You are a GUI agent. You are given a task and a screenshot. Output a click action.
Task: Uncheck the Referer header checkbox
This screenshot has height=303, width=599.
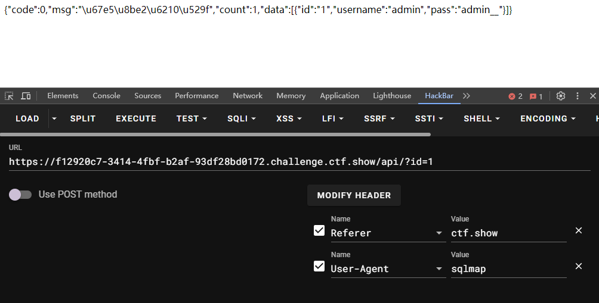point(319,230)
